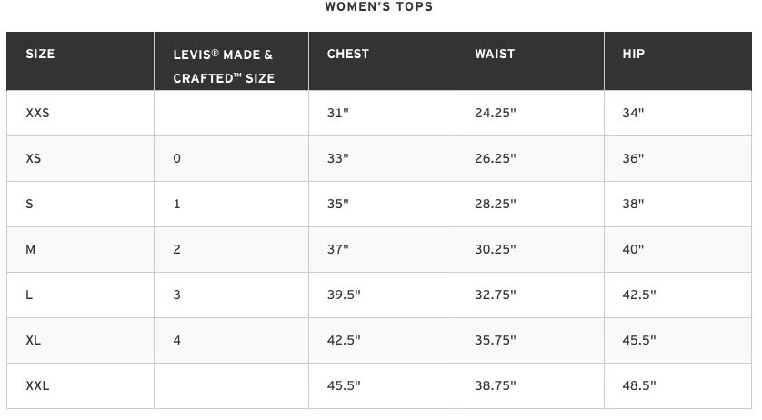Screen dimensions: 762x420
Task: Click the XS size row label
Action: pyautogui.click(x=34, y=159)
